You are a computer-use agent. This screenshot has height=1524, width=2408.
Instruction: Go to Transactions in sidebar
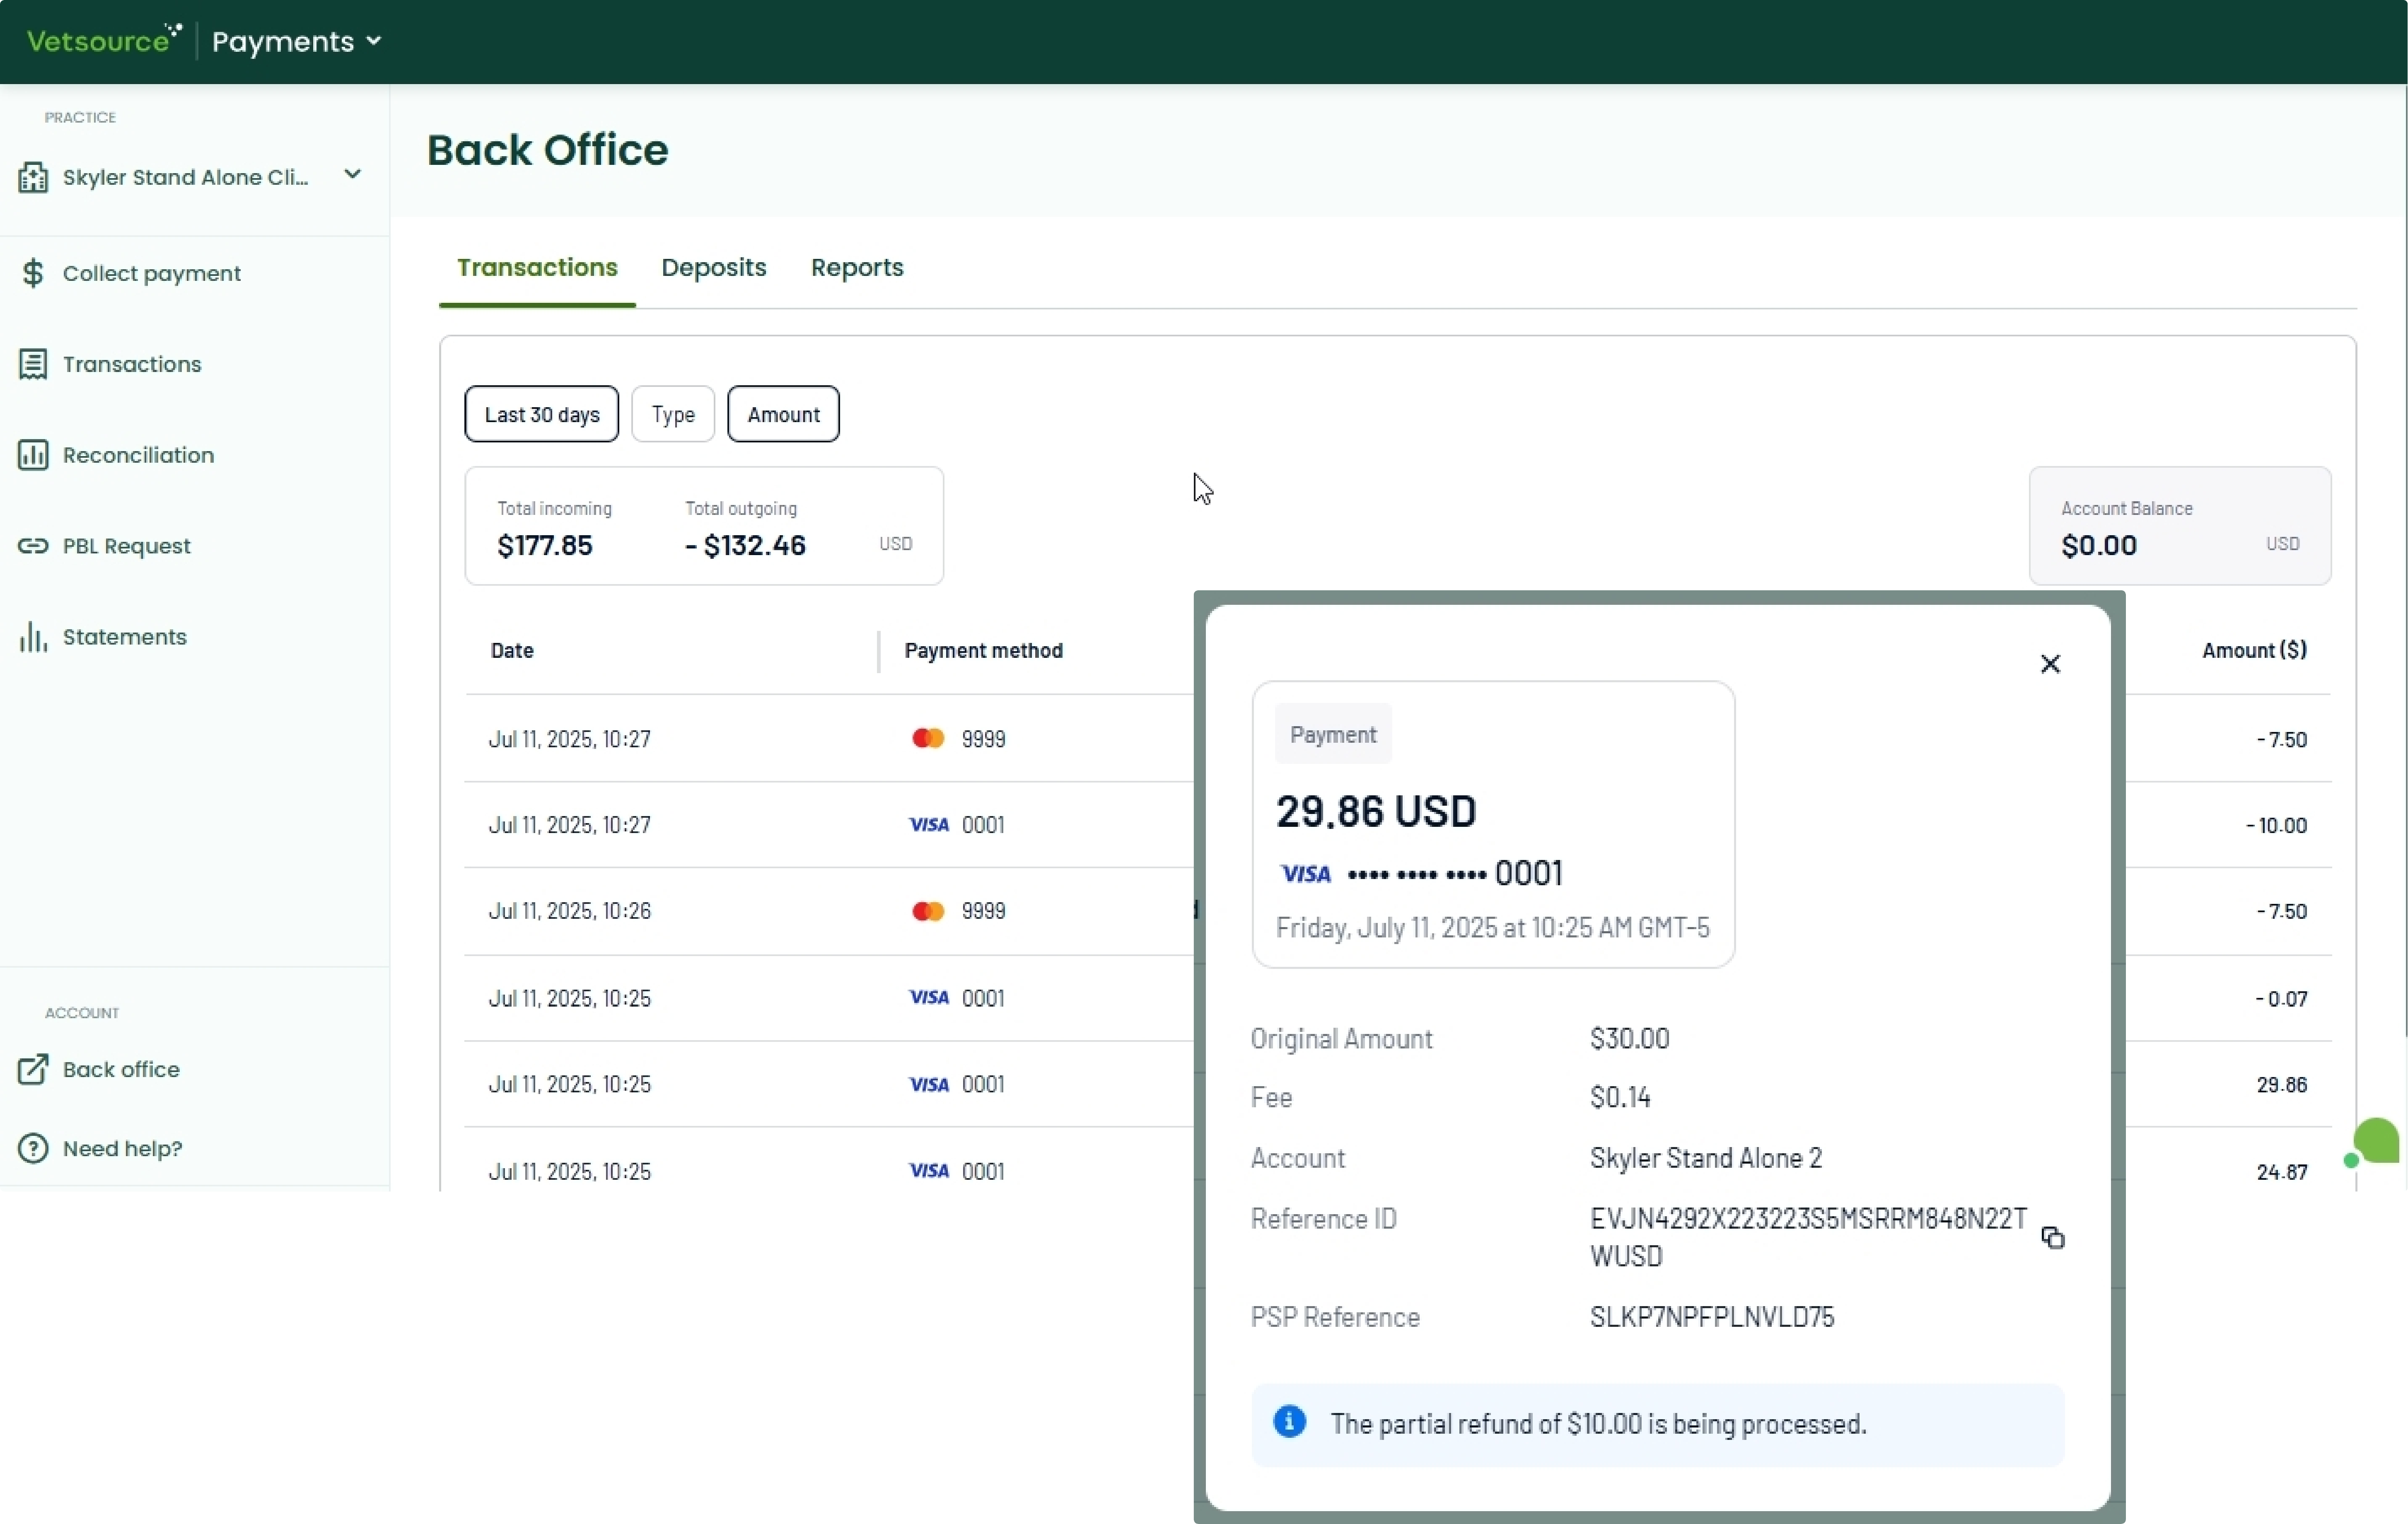[132, 364]
